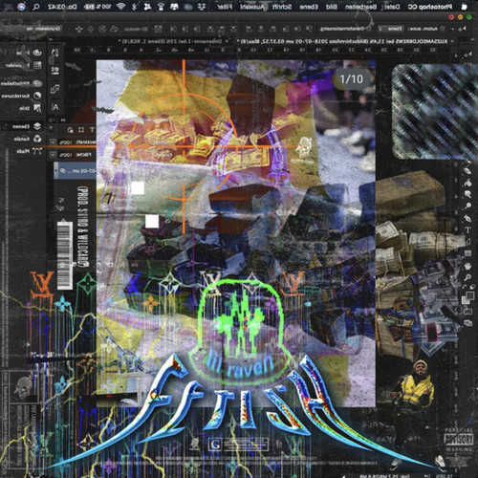The width and height of the screenshot is (478, 478).
Task: Select the Hand tool
Action: click(x=467, y=265)
